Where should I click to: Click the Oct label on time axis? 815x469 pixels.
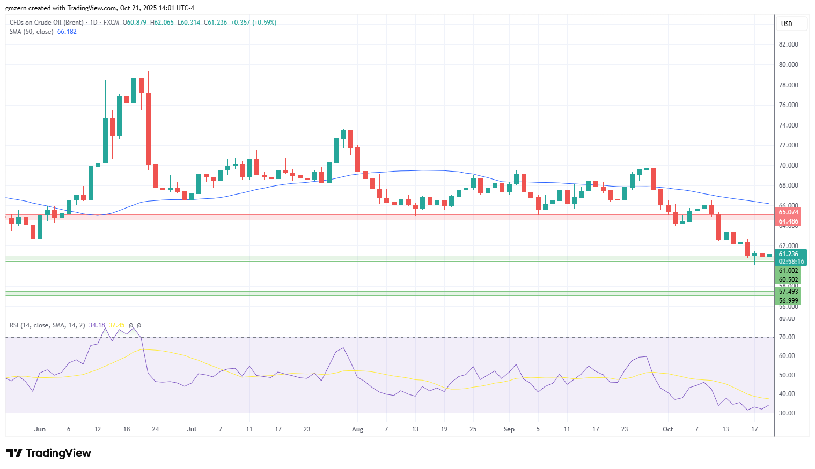pos(667,429)
